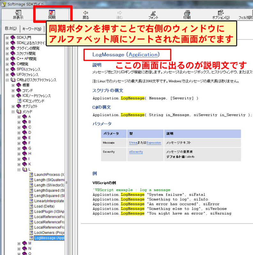
Task: Open the Length (SIQuaternion) topic
Action: pyautogui.click(x=49, y=180)
